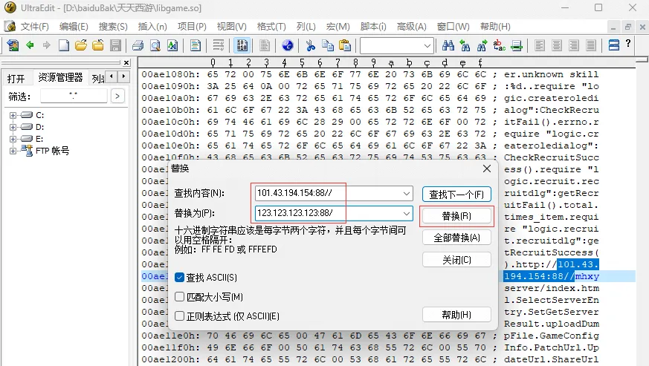Enable the 正则表达式 (仅 ASCII) checkbox
The width and height of the screenshot is (649, 366).
(179, 316)
